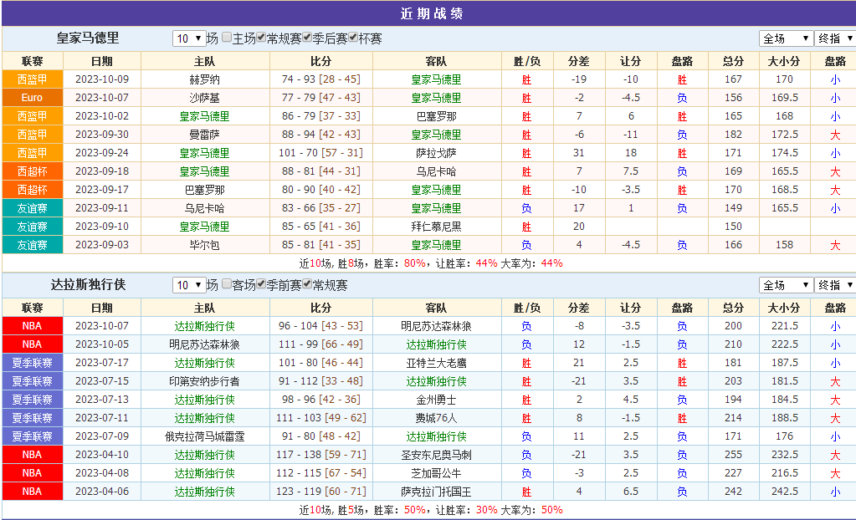Enable 客场 checkbox in 达拉斯独行侠 section
856x520 pixels.
[x=227, y=285]
